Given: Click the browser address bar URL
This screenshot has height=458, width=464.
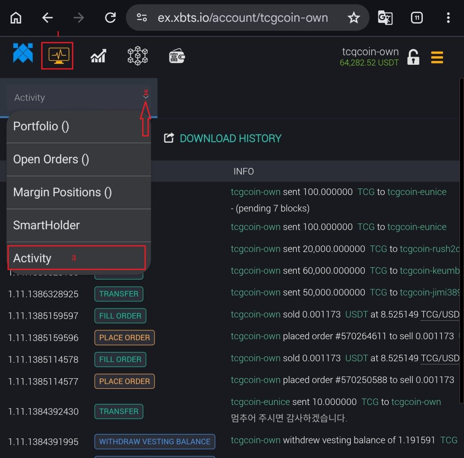Looking at the screenshot, I should [x=242, y=18].
